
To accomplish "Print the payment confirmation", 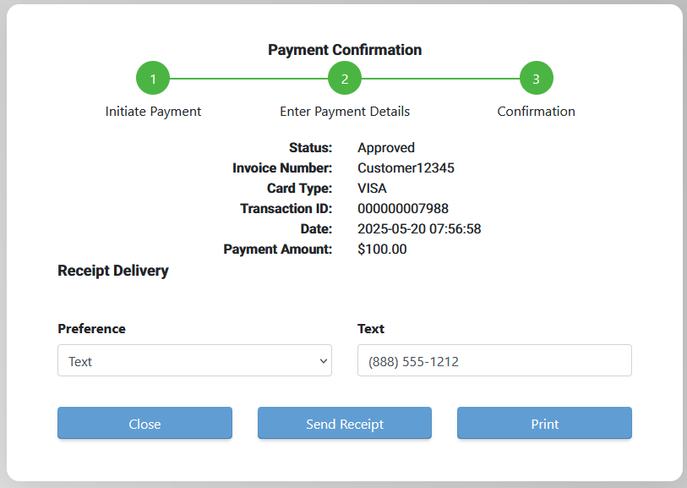I will [544, 423].
